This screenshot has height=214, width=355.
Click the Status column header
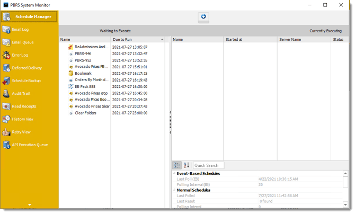340,39
